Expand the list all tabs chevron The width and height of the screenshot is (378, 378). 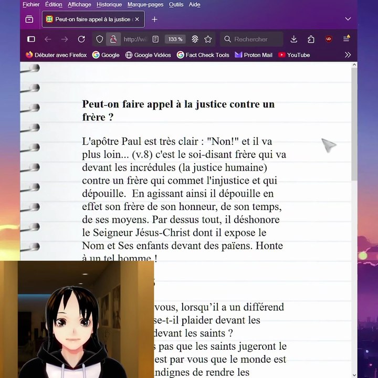[x=348, y=19]
